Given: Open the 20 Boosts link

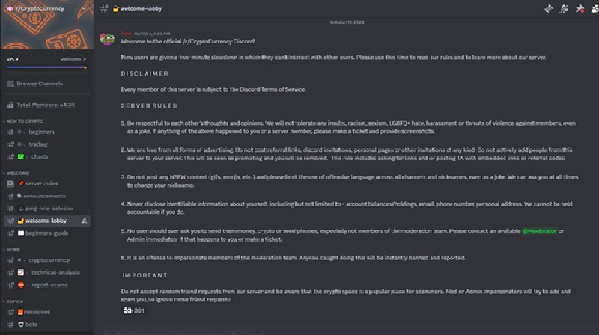Looking at the screenshot, I should coord(73,58).
